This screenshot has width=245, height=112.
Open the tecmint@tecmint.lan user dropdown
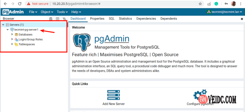(x=225, y=12)
